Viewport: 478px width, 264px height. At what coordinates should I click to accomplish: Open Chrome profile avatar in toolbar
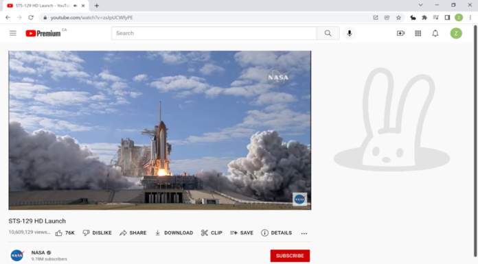pos(459,18)
